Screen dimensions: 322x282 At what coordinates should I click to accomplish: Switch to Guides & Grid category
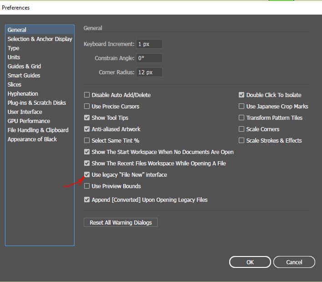[x=24, y=67]
